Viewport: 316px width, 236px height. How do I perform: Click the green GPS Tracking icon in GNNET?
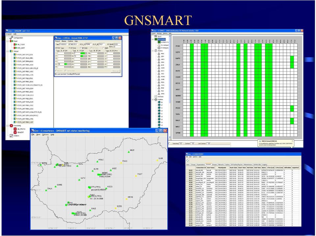point(156,39)
